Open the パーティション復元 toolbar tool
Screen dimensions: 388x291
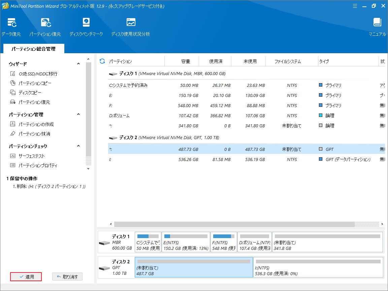tap(45, 27)
